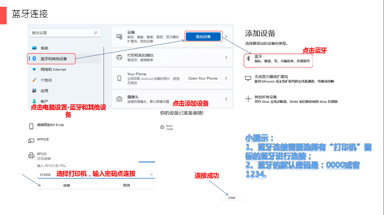Expand the Your Phone row chevron
The image size is (384, 215).
(226, 78)
